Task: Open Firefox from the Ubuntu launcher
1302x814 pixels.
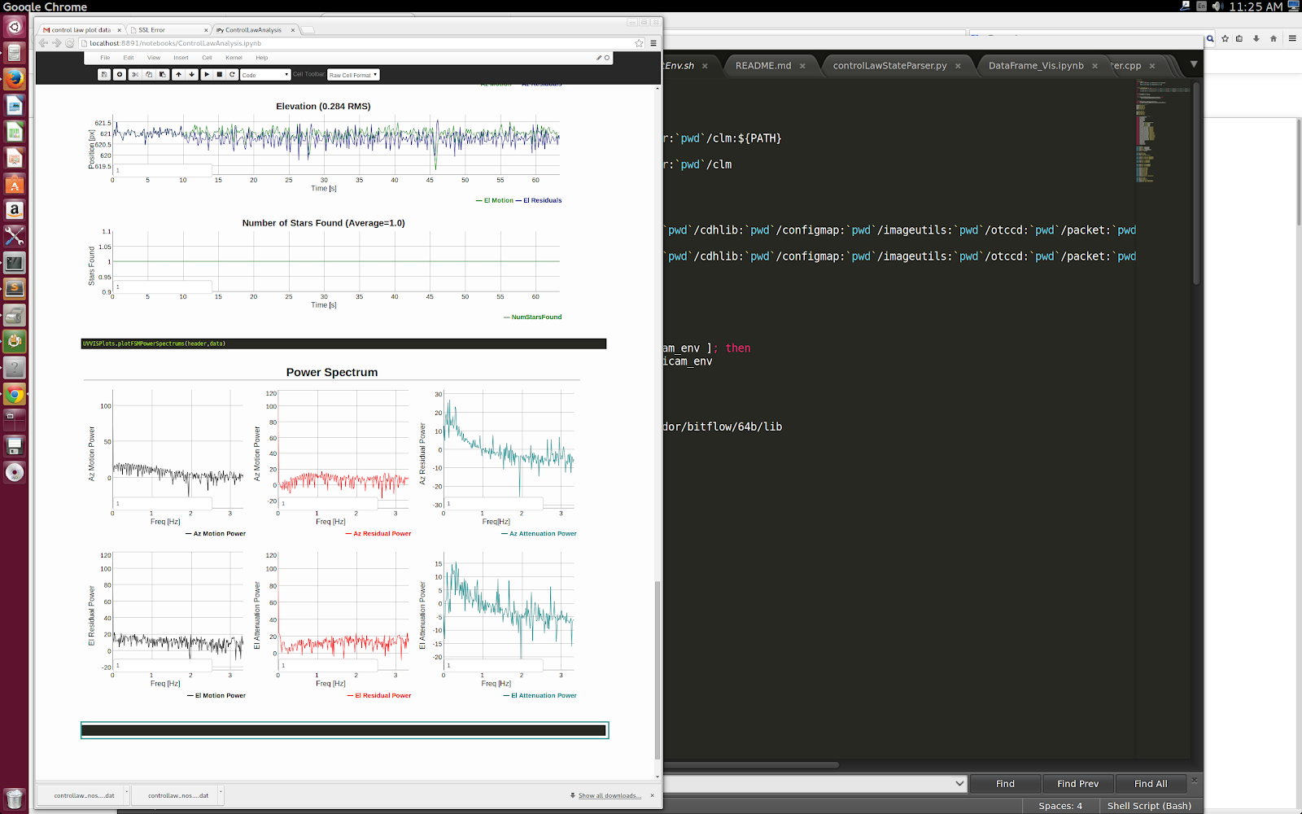Action: 15,79
